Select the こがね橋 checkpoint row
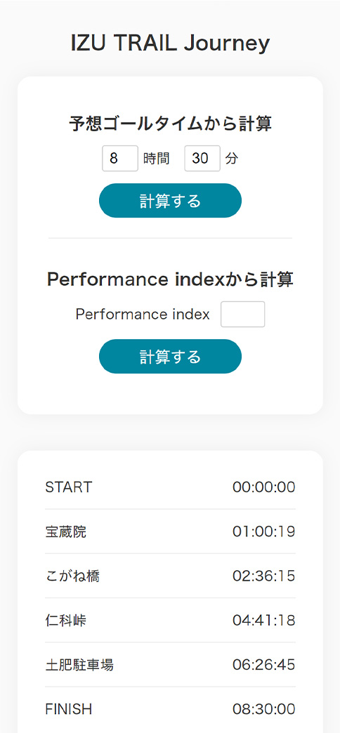This screenshot has height=733, width=340. (170, 576)
